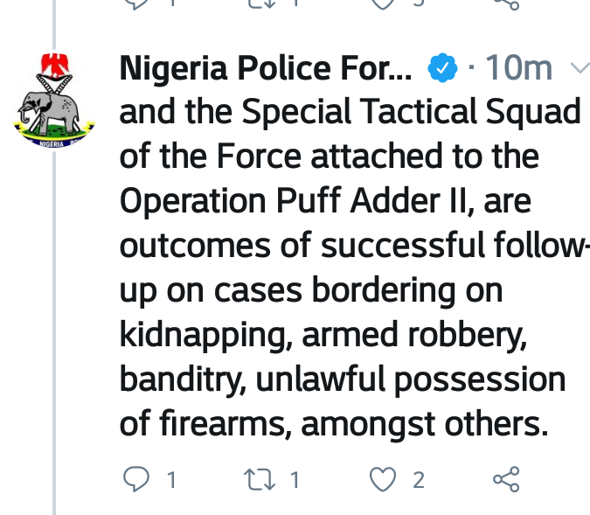Like the previous tweet at the top edge
The height and width of the screenshot is (515, 590).
pyautogui.click(x=383, y=3)
